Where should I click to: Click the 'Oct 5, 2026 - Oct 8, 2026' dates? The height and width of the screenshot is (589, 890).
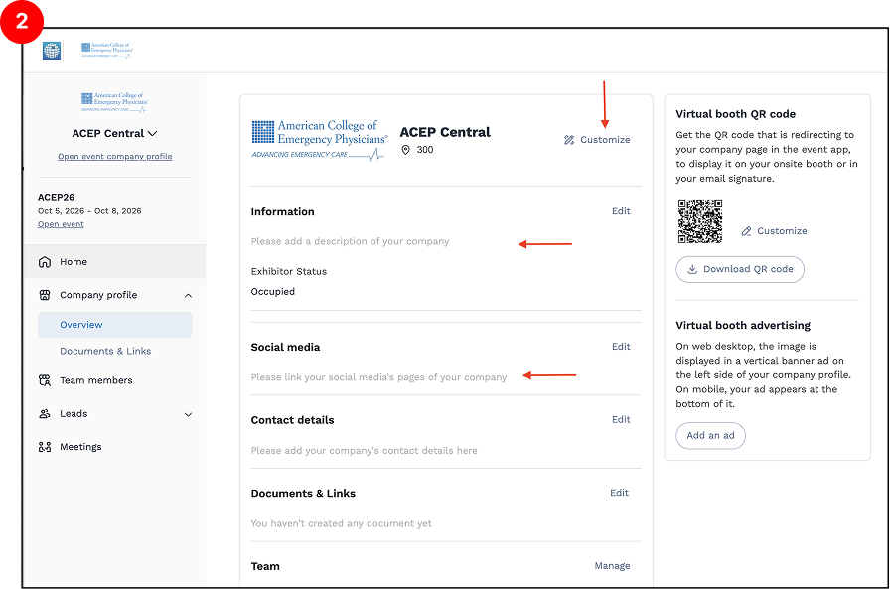[x=89, y=211]
